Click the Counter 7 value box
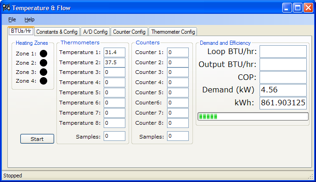316x182 pixels. click(x=178, y=113)
